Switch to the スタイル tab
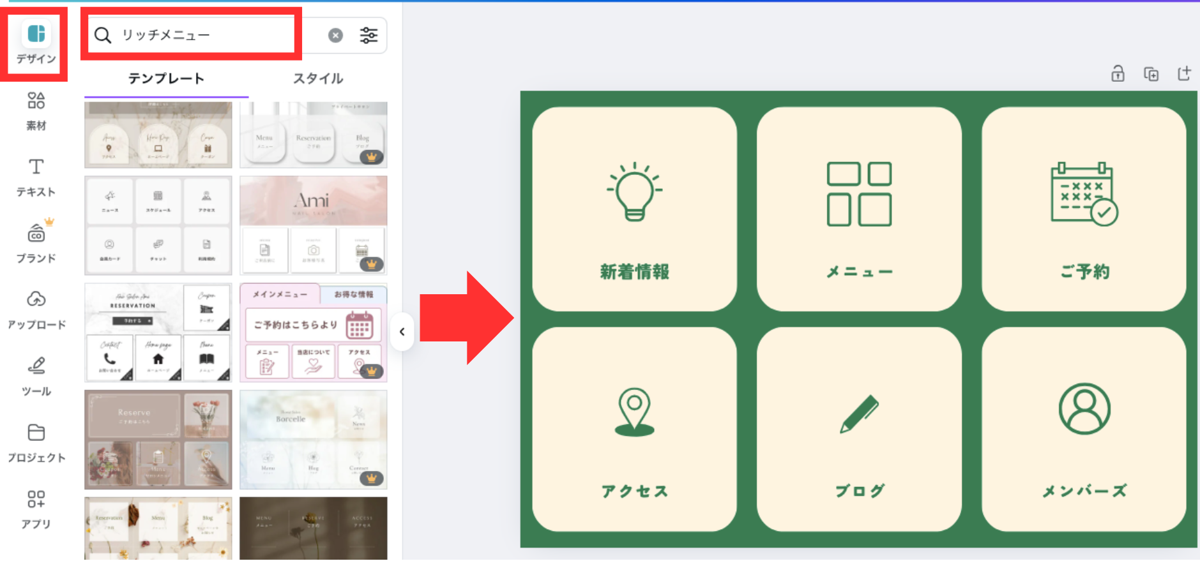Screen dimensions: 1200x568 coord(318,78)
